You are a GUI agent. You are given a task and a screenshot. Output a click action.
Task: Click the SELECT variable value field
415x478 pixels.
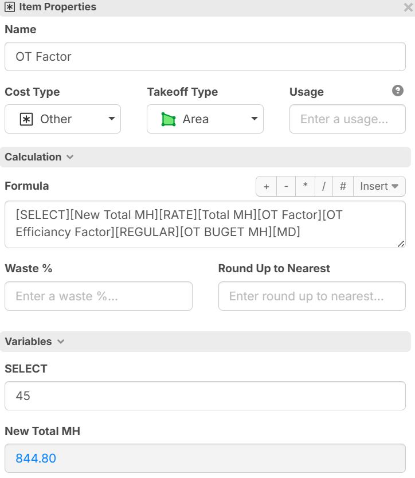[x=205, y=396]
